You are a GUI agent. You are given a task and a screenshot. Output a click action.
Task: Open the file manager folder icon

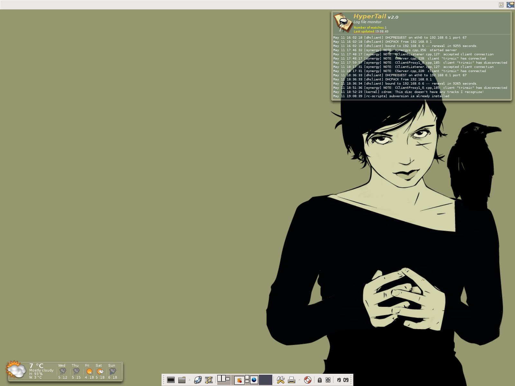(x=182, y=380)
